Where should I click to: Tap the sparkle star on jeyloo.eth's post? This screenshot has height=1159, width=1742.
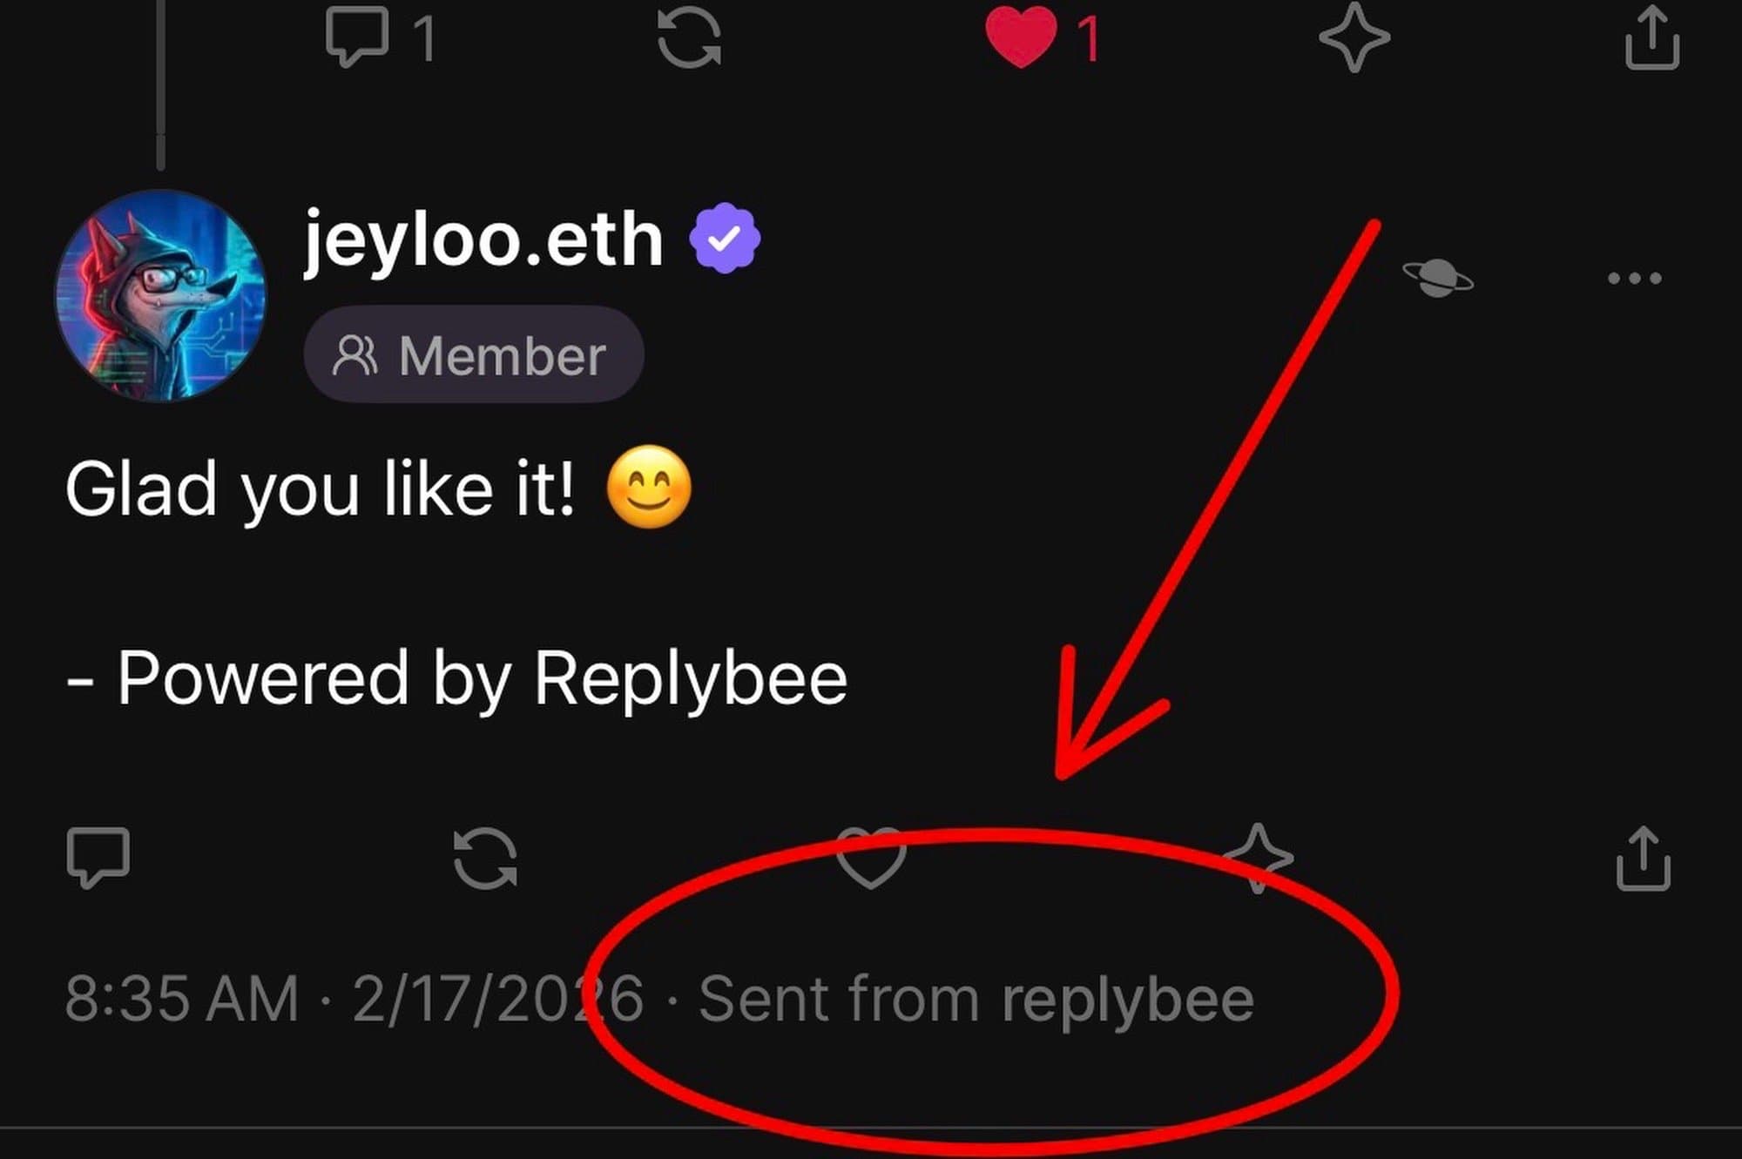point(1257,859)
